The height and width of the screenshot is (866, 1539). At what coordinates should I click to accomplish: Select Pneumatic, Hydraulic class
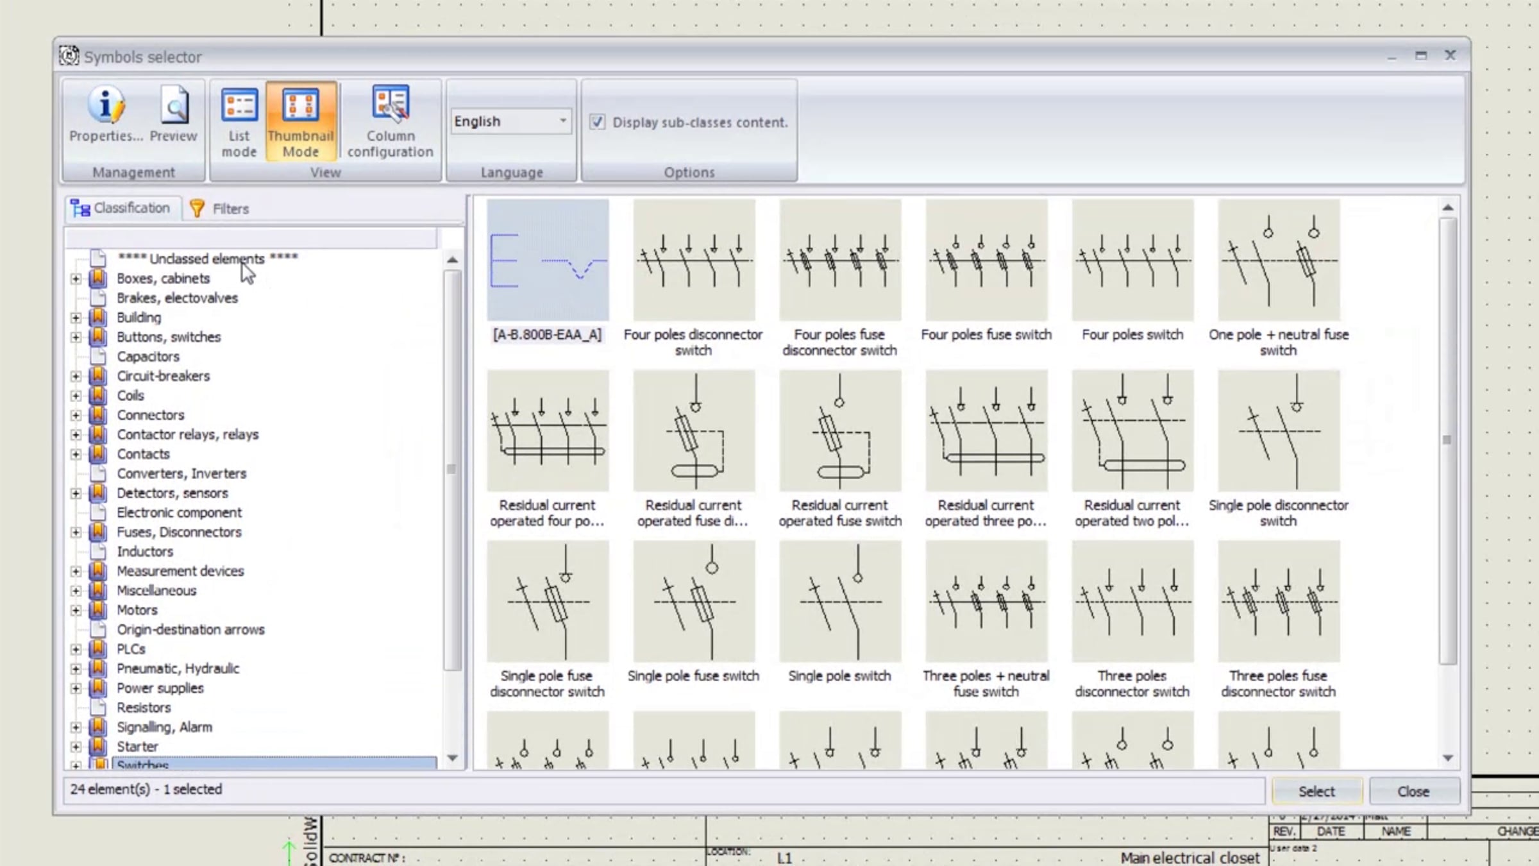tap(178, 668)
